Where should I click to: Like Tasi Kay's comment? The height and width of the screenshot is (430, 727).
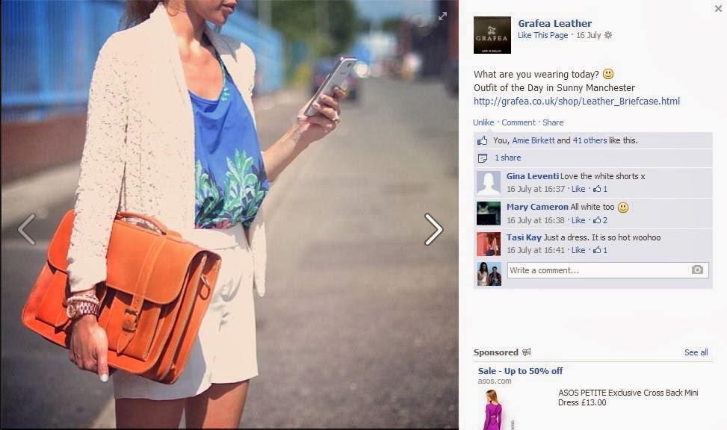578,250
